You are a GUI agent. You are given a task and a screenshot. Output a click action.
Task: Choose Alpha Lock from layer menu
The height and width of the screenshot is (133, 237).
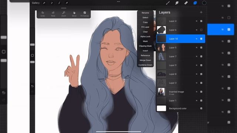[145, 37]
